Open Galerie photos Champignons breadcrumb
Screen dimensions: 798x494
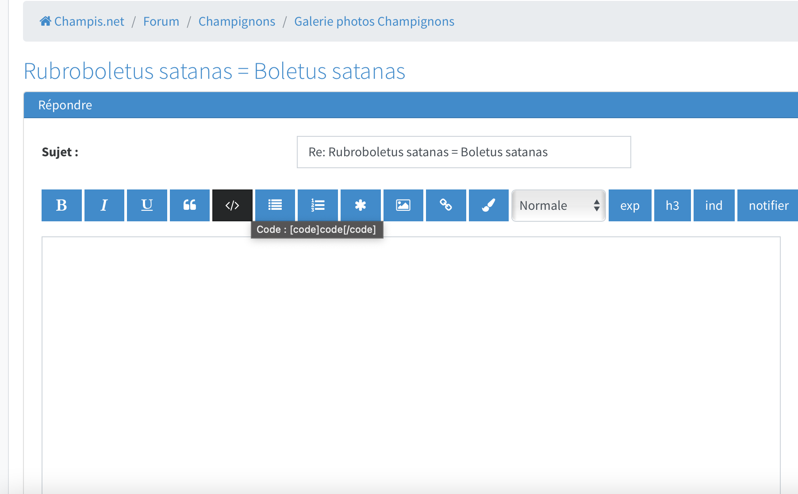click(374, 21)
